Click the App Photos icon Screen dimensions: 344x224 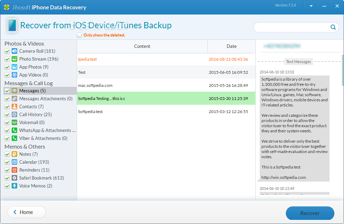tap(14, 67)
